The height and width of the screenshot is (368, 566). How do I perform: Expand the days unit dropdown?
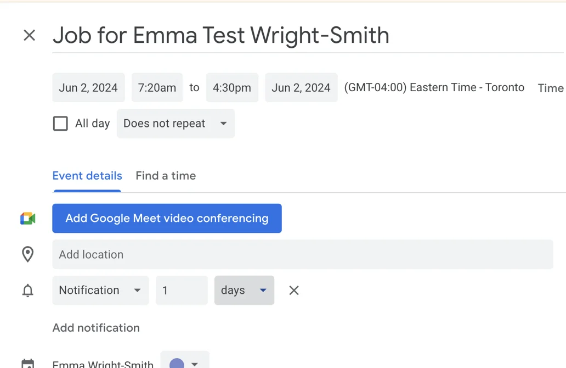[244, 291]
